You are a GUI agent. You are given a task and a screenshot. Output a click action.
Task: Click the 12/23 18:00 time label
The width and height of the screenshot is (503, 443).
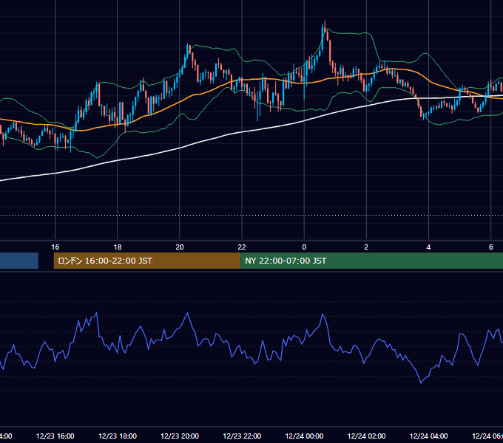tap(118, 436)
